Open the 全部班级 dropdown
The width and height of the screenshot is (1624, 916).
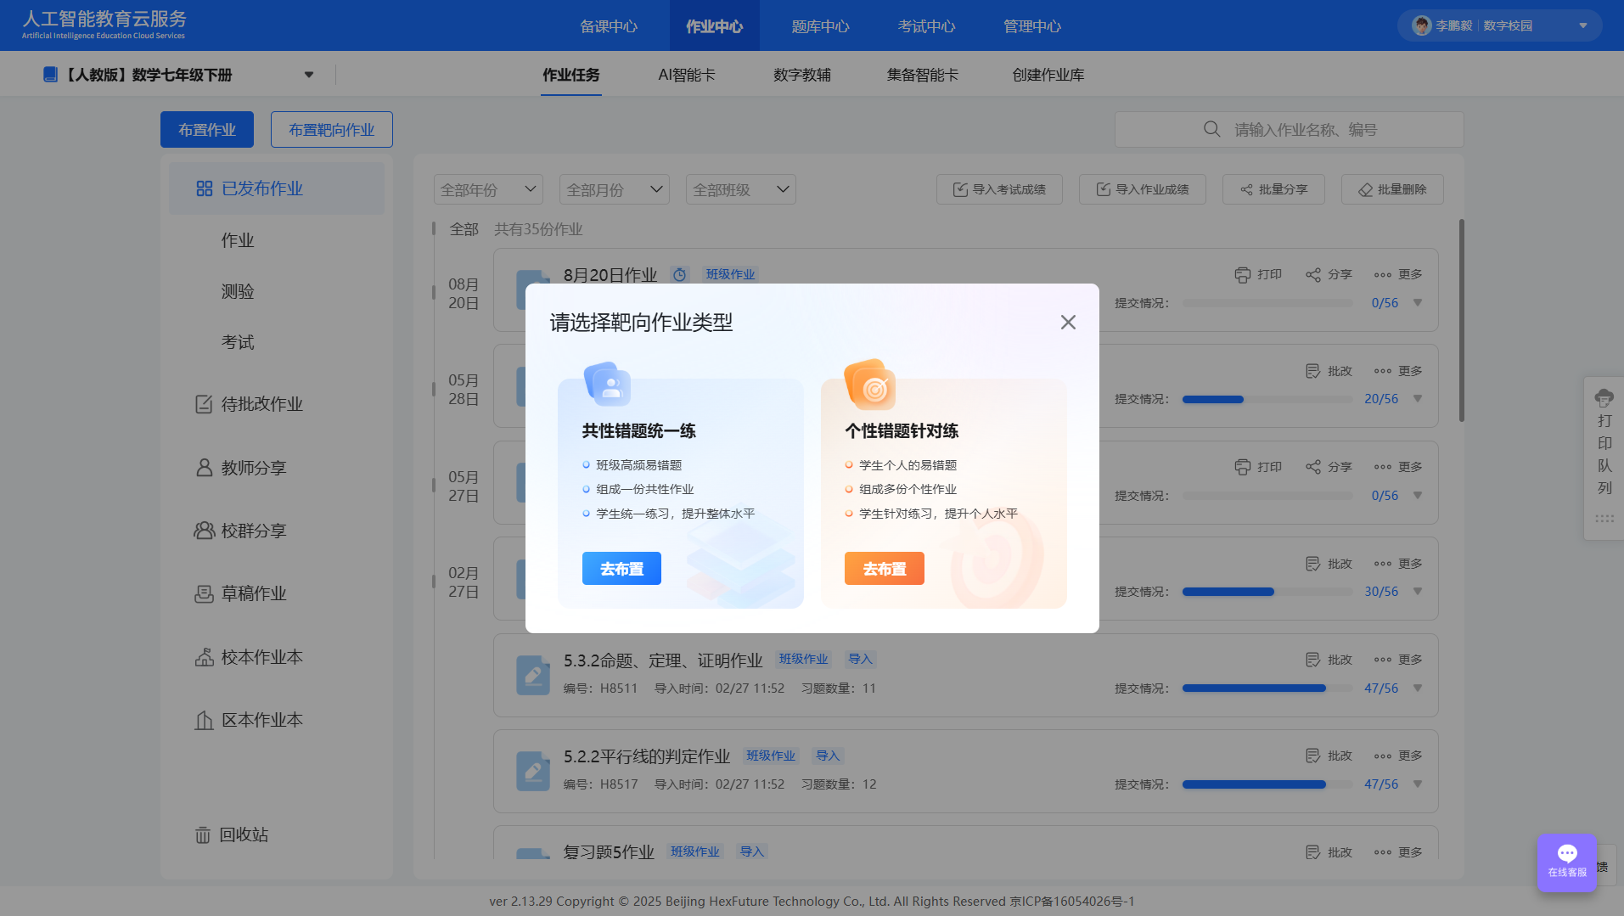coord(739,188)
